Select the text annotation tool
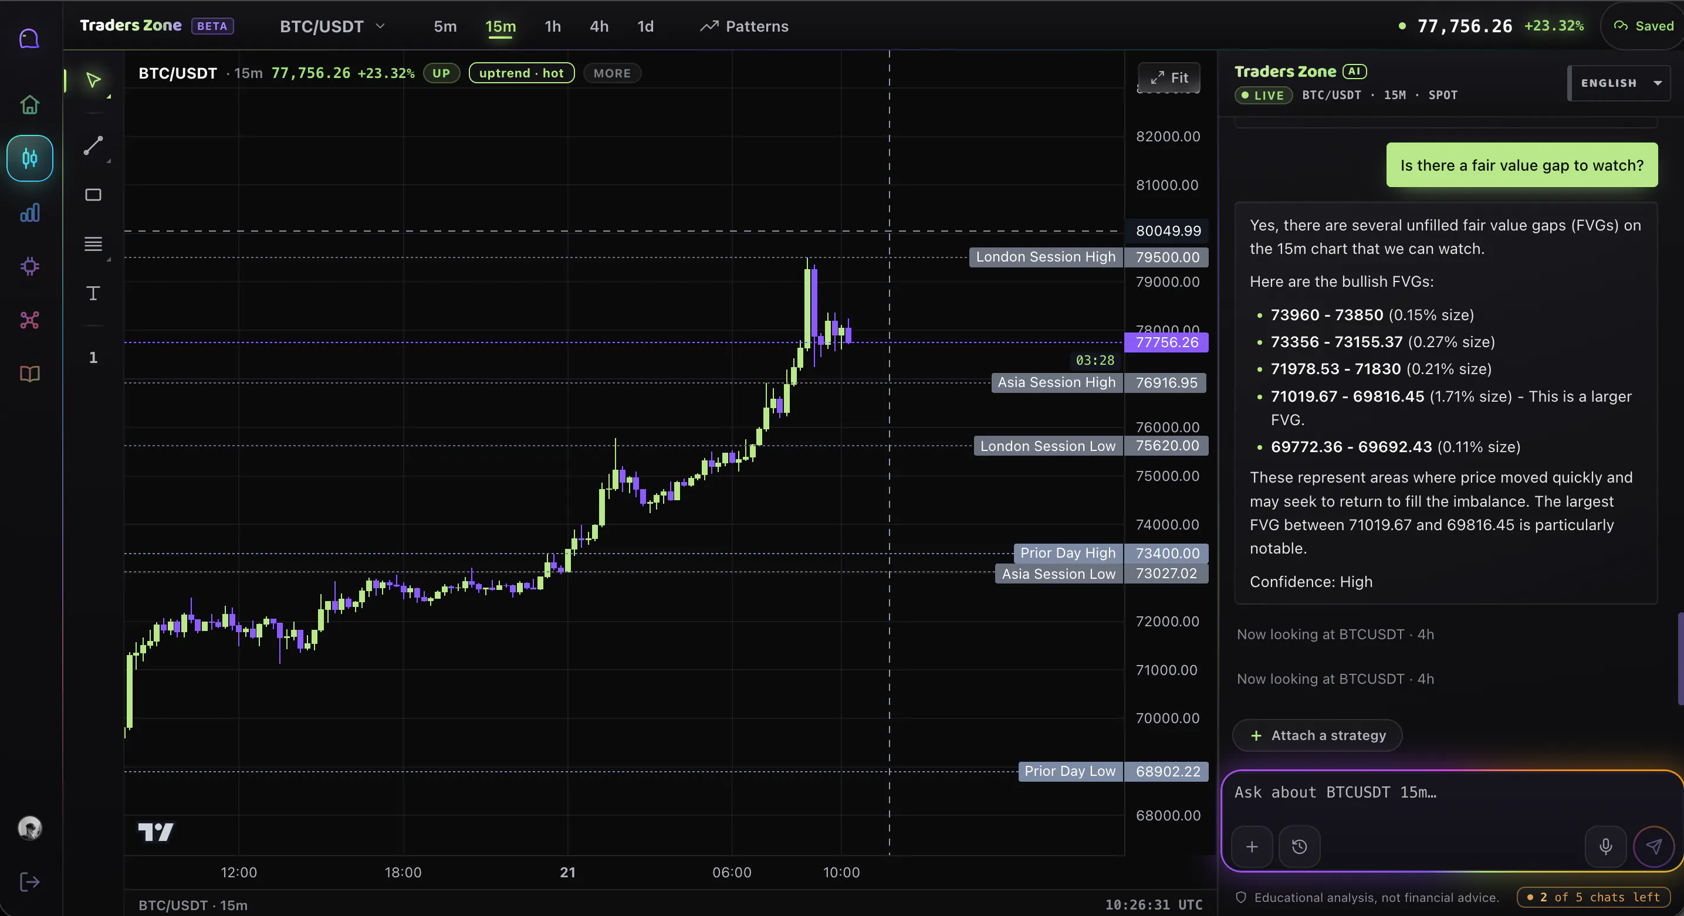The image size is (1684, 916). (93, 293)
